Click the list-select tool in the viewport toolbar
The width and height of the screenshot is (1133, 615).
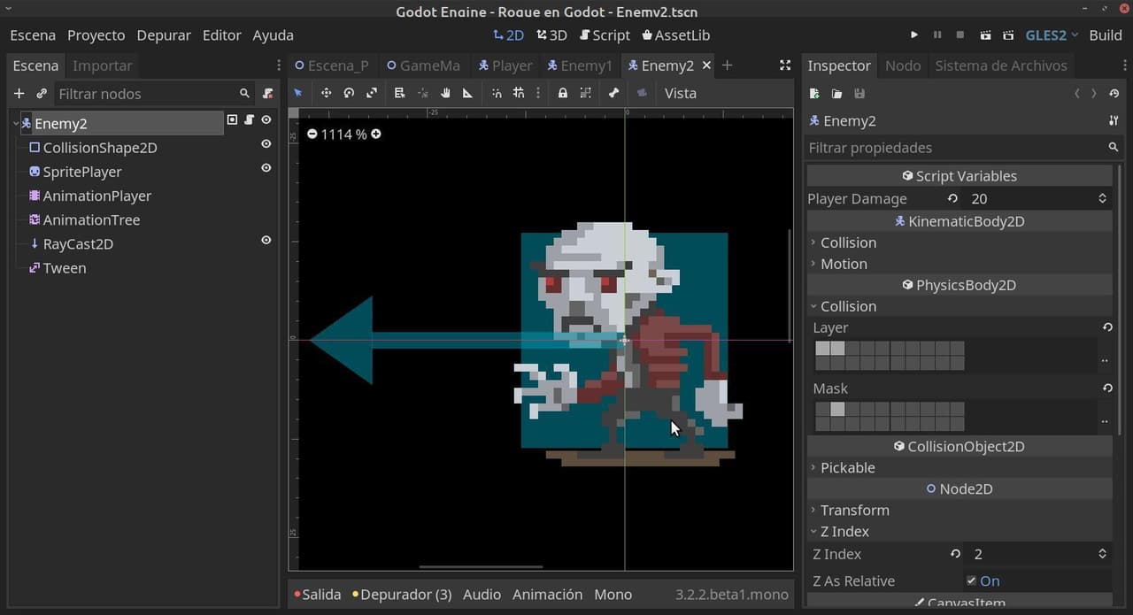click(399, 93)
